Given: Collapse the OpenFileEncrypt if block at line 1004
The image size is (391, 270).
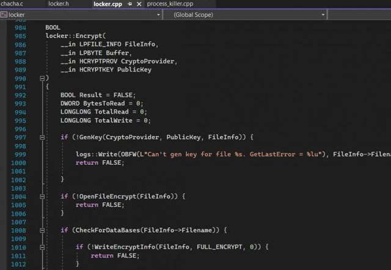Looking at the screenshot, I should pyautogui.click(x=42, y=197).
